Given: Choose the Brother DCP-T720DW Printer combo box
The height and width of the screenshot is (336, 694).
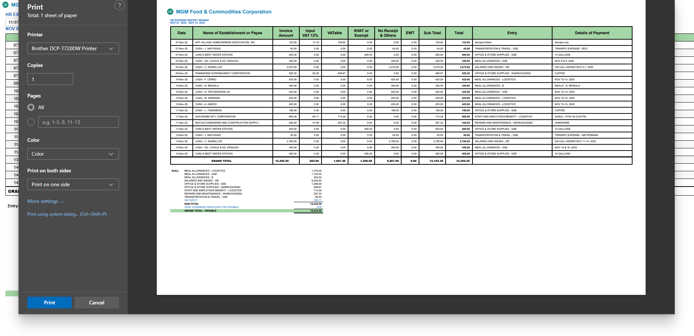Looking at the screenshot, I should point(73,48).
